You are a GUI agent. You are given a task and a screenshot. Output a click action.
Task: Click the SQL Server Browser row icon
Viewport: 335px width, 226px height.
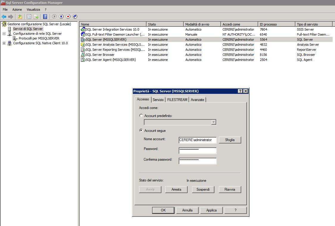pos(83,55)
